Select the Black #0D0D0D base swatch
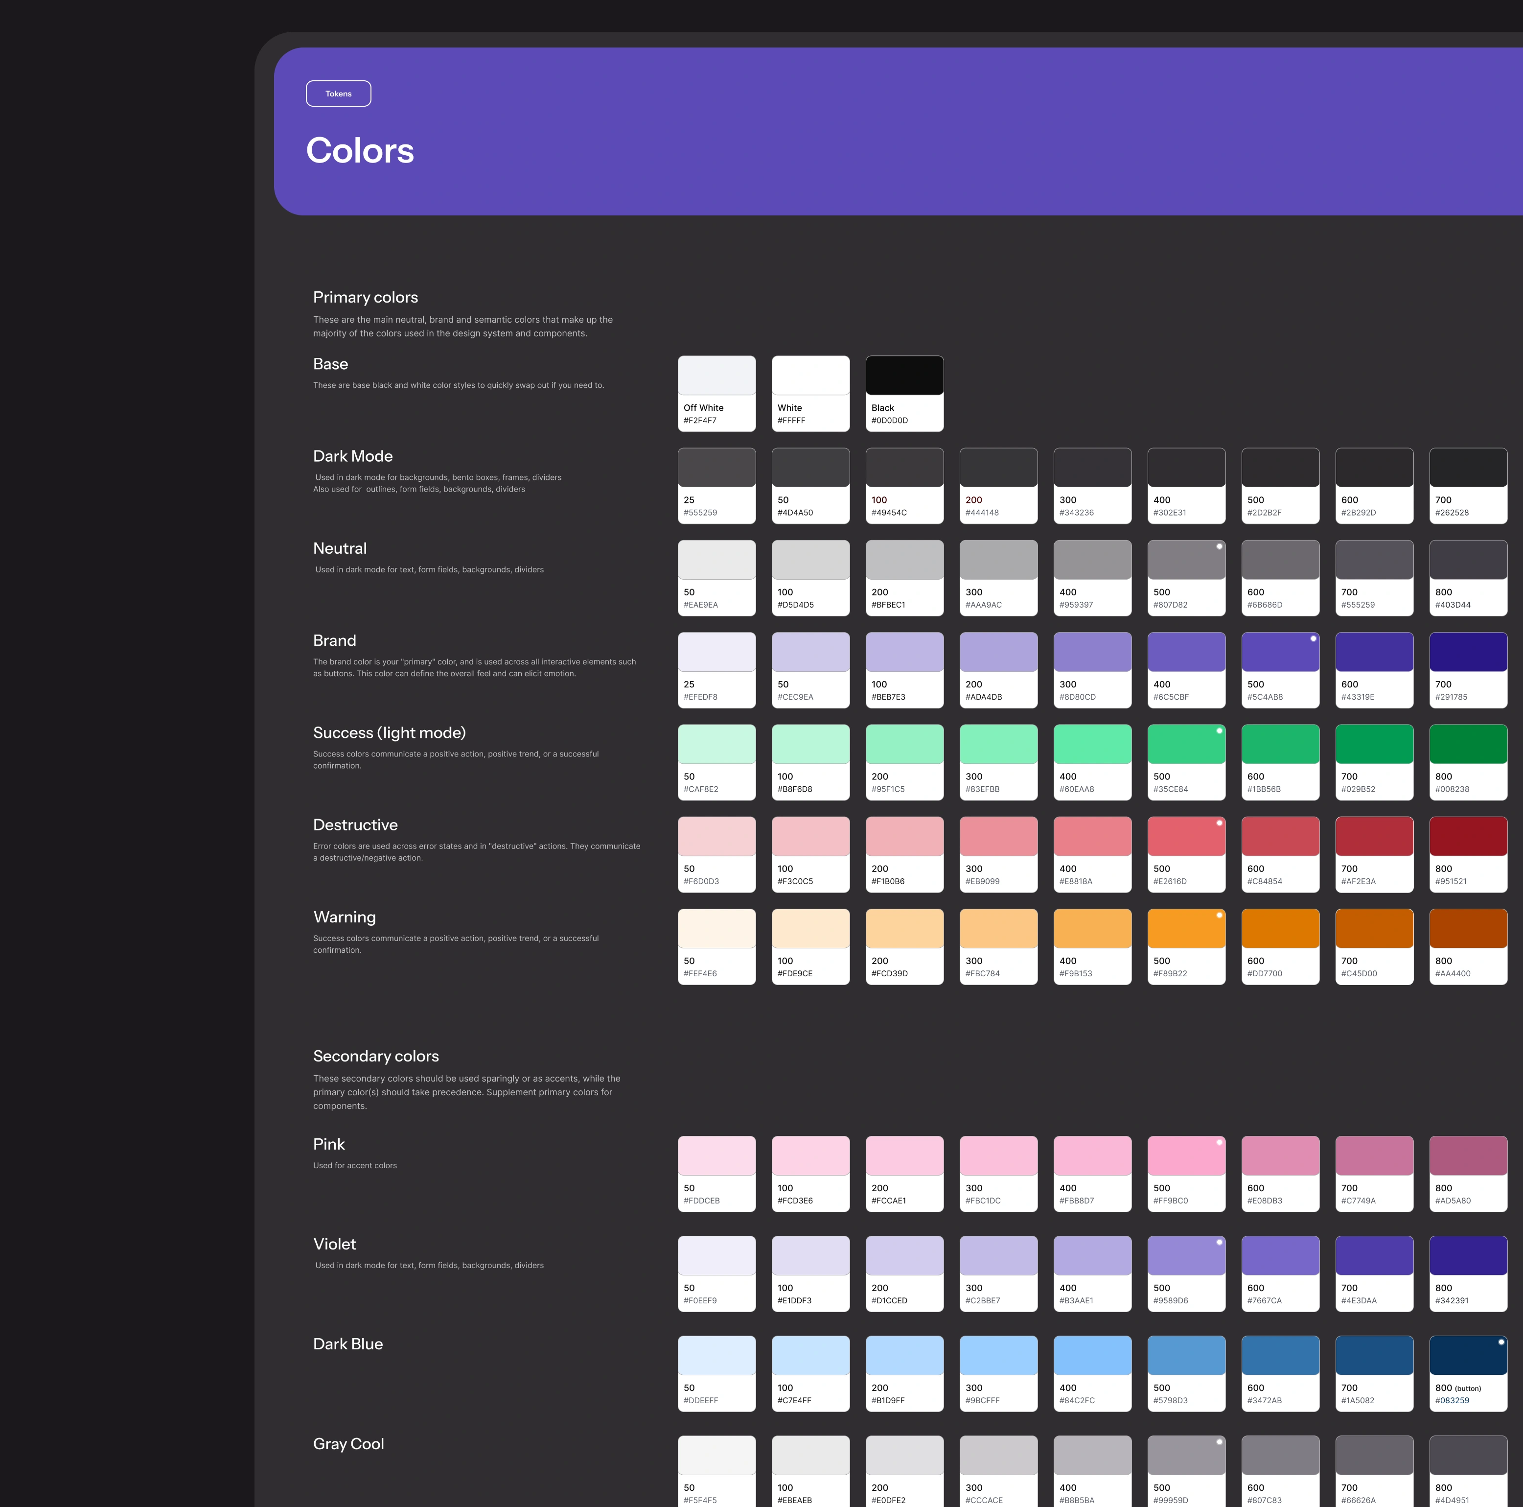Viewport: 1523px width, 1507px height. pos(904,393)
